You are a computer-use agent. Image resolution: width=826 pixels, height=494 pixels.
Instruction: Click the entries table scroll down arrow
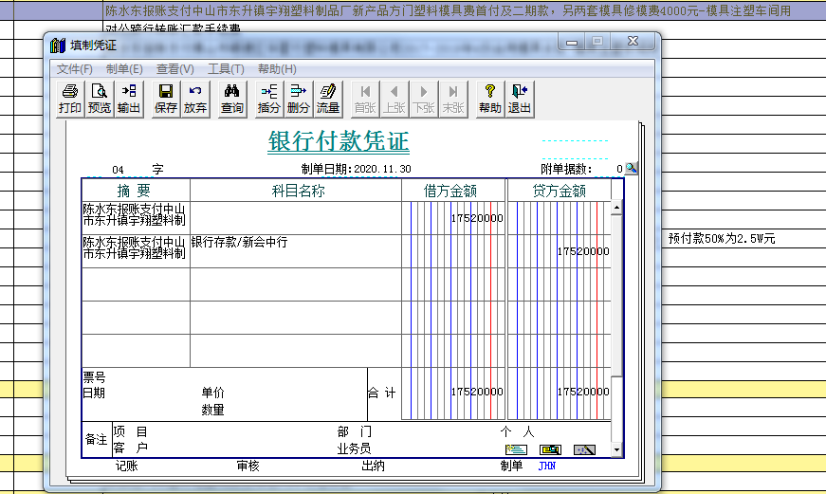pos(616,450)
